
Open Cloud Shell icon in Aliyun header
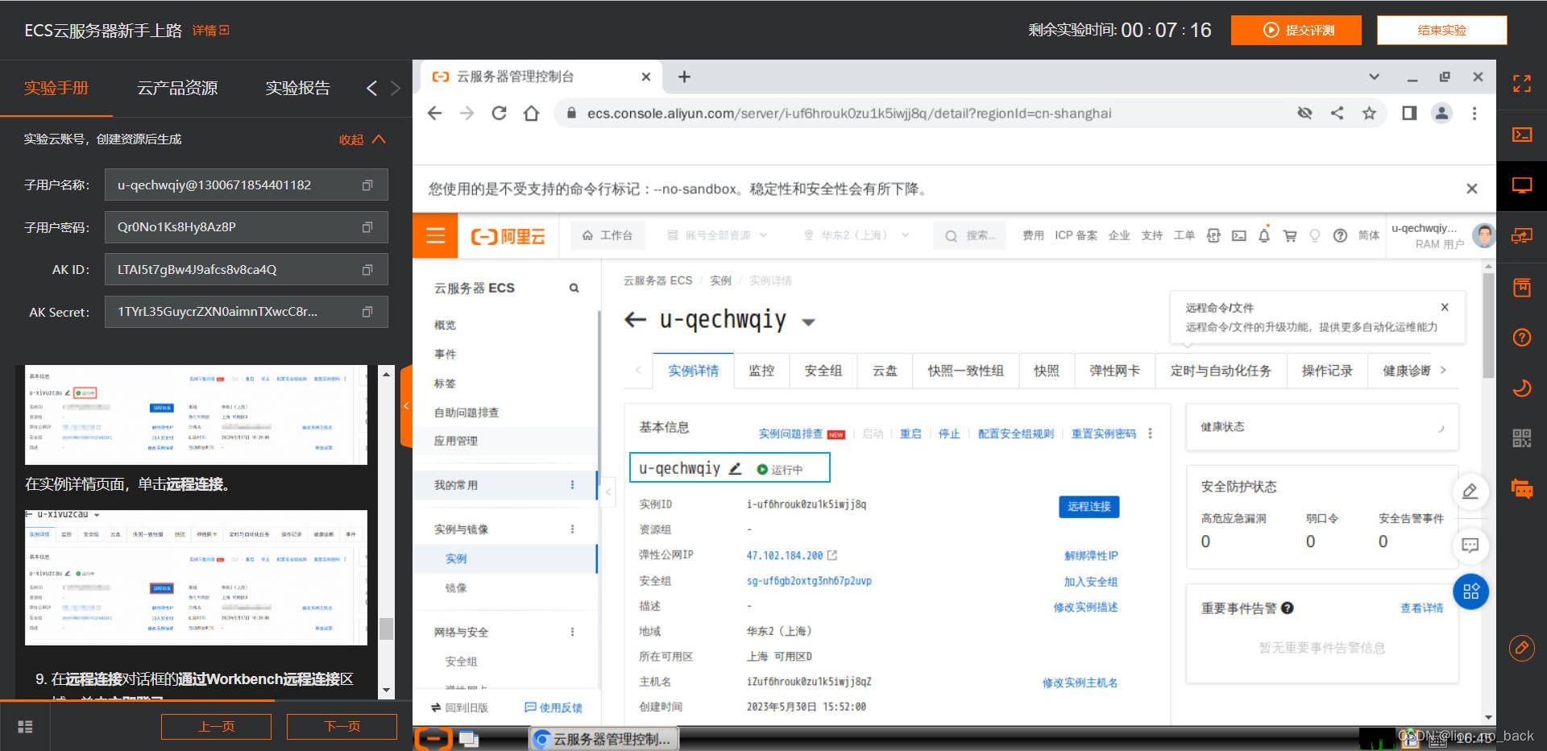tap(1239, 235)
